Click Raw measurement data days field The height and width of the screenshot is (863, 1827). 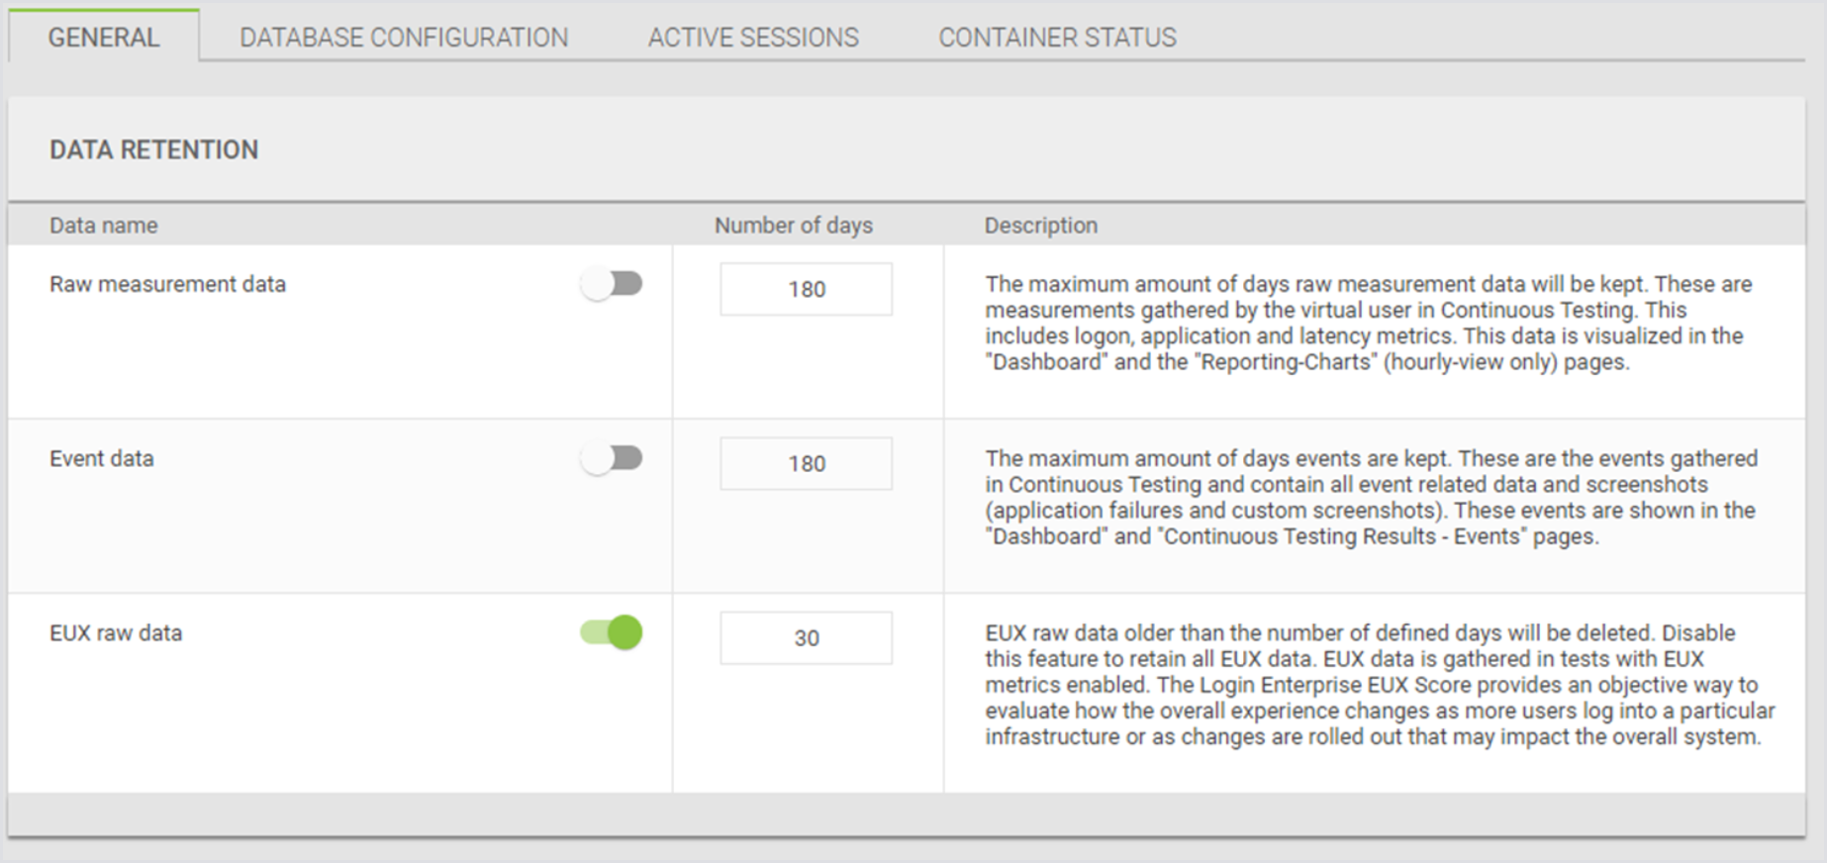[x=806, y=289]
